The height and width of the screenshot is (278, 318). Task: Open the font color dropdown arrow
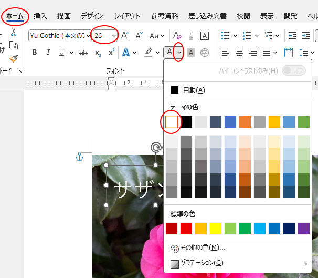179,53
